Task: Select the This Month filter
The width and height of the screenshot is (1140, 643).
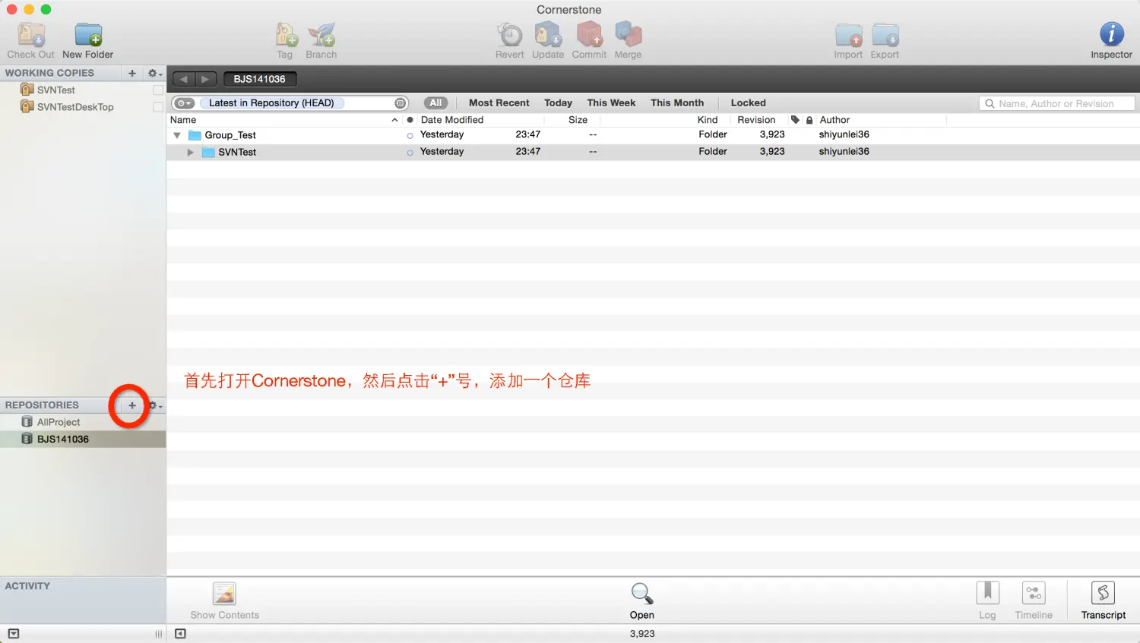Action: pyautogui.click(x=677, y=103)
